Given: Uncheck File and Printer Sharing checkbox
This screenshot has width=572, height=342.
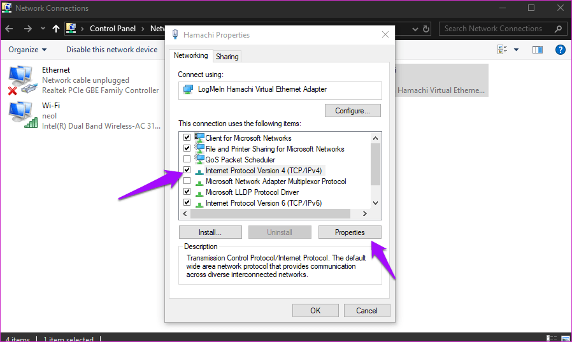Looking at the screenshot, I should coord(187,148).
